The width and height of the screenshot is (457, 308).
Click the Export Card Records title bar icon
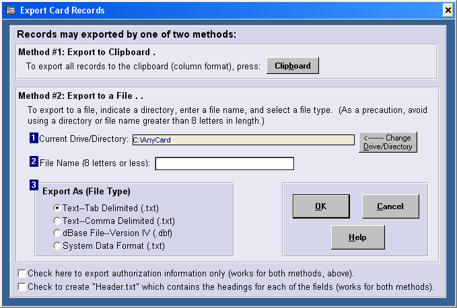pyautogui.click(x=11, y=11)
